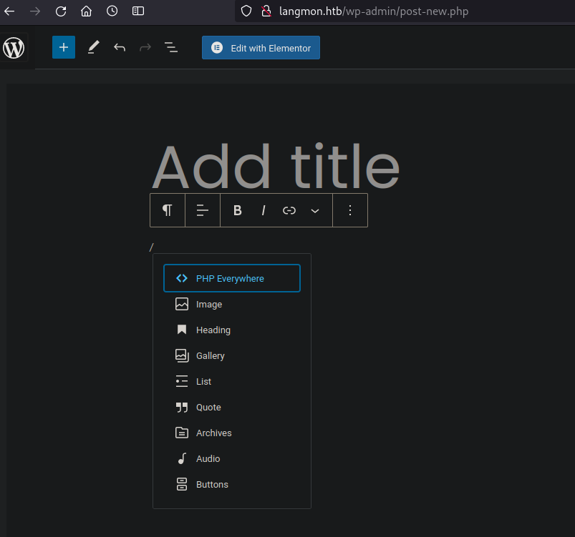Click the paragraph block type icon
575x537 pixels.
pyautogui.click(x=168, y=210)
